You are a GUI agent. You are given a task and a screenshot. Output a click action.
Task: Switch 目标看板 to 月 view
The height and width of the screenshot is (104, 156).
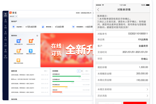[x=79, y=71]
